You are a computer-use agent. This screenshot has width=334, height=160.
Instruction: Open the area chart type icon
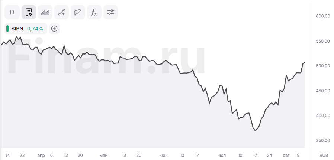[x=45, y=12]
